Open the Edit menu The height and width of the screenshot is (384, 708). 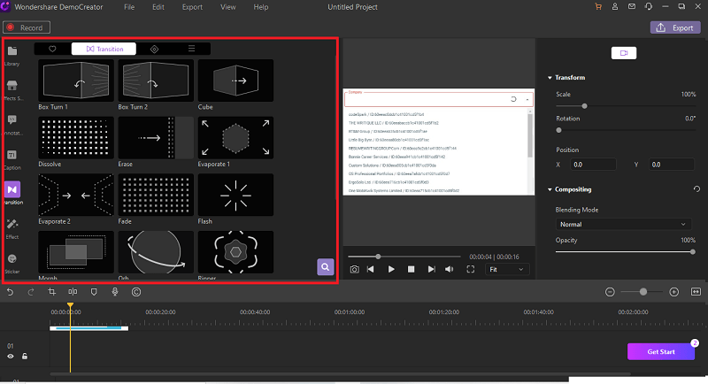tap(158, 7)
